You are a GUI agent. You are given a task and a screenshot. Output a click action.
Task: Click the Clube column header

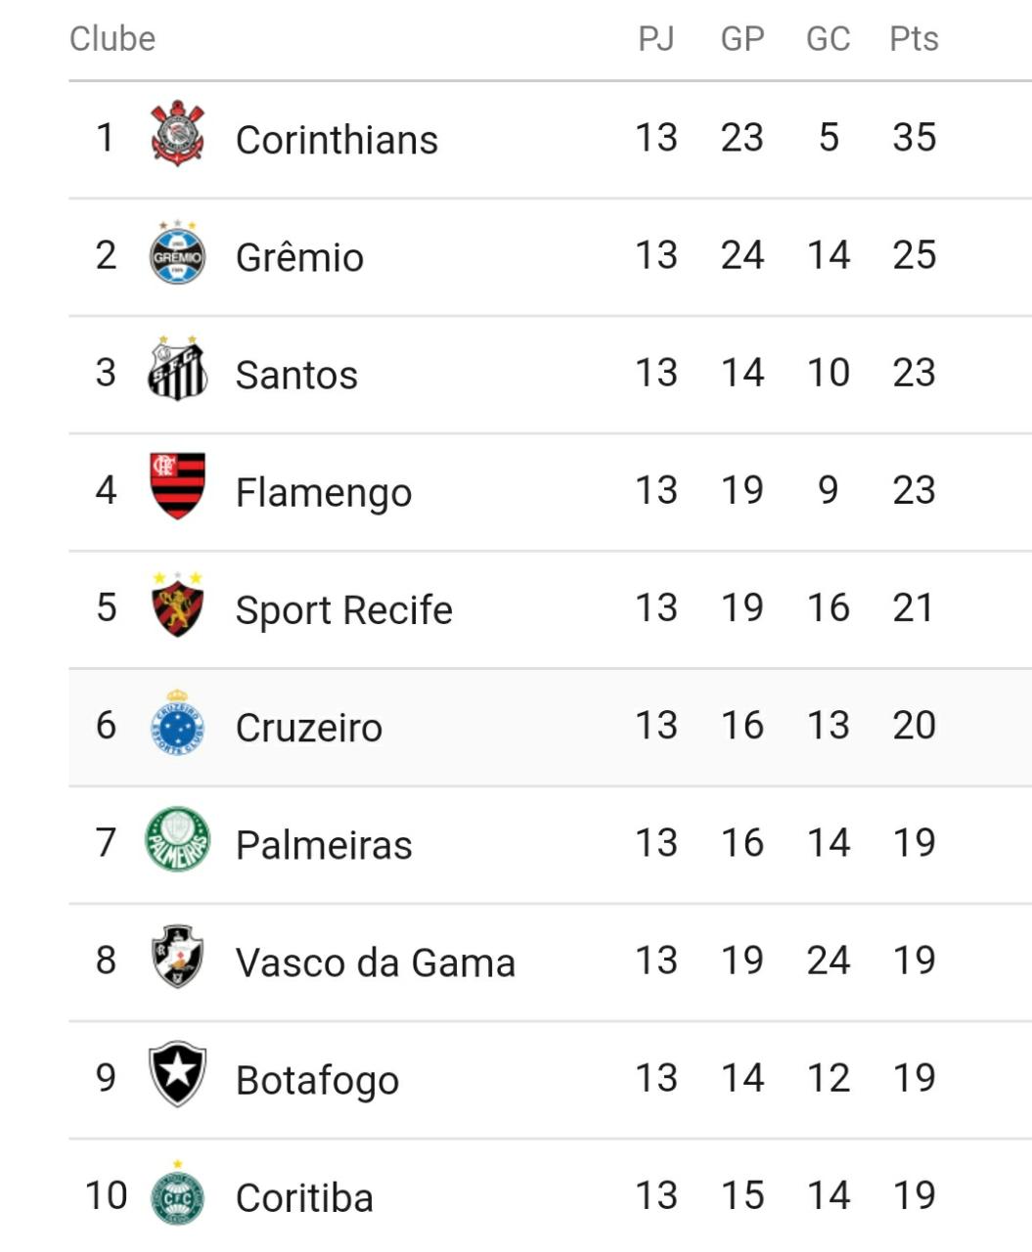112,38
